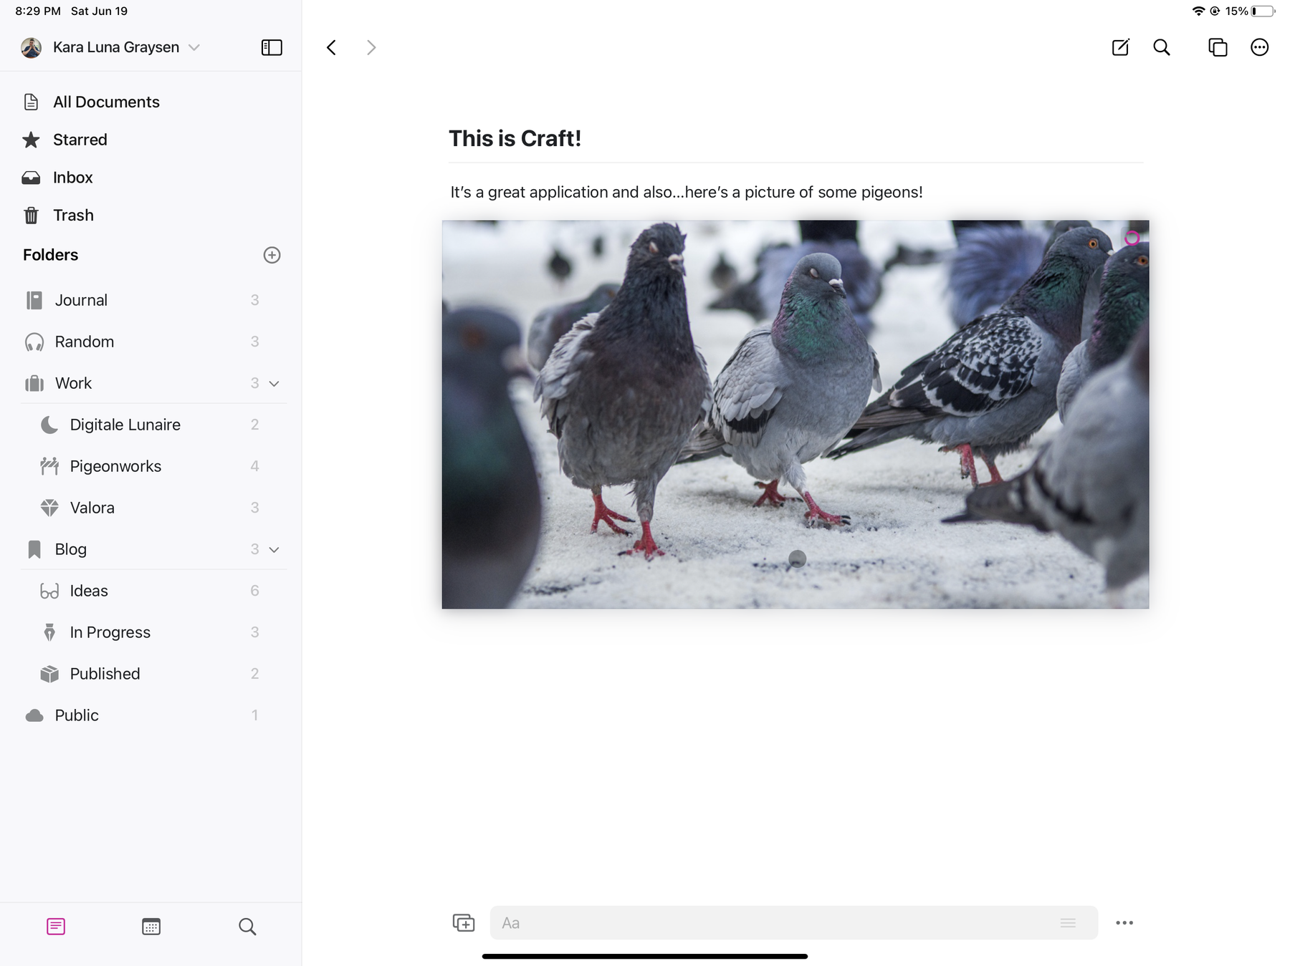The image size is (1290, 966).
Task: Click the Published box icon
Action: point(49,674)
